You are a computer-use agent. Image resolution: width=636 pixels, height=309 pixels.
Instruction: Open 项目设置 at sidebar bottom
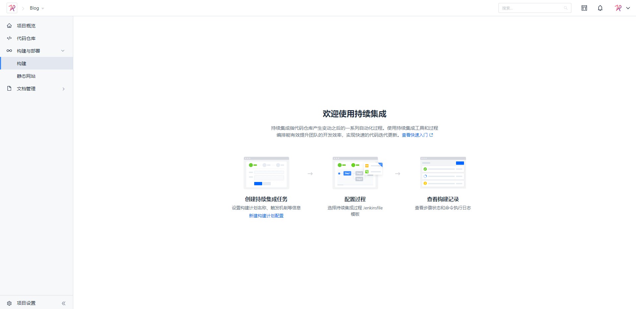tap(26, 303)
